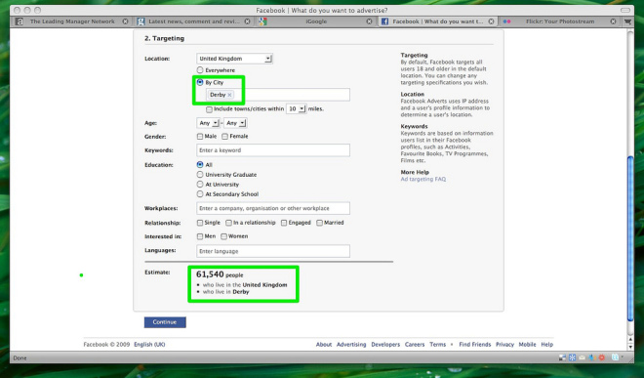
Task: Click the blue snowflake status bar icon
Action: tap(572, 357)
